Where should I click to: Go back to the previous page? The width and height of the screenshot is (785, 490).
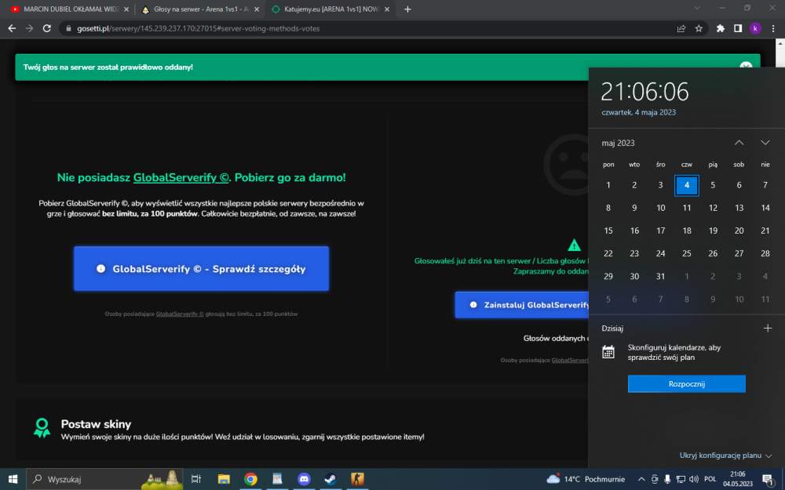(x=12, y=28)
